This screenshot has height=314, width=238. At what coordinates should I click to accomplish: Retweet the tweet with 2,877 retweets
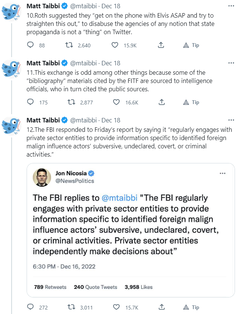click(69, 102)
